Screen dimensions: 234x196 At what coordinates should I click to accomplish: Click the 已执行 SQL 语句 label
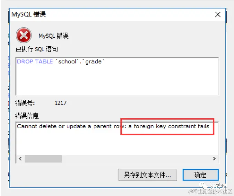click(37, 49)
